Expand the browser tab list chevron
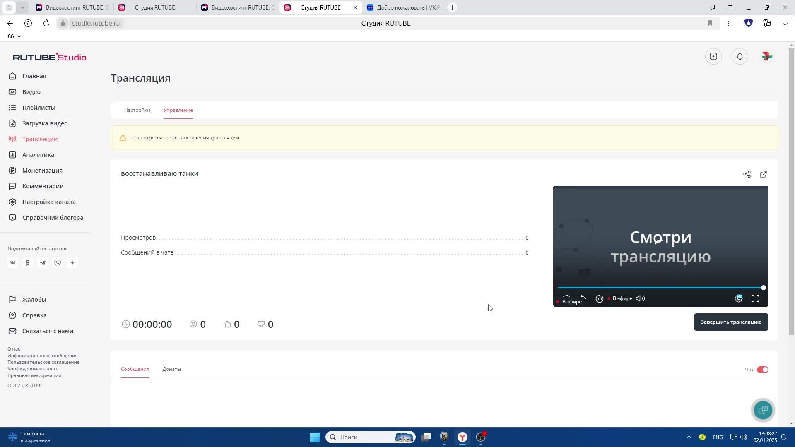 coord(22,7)
